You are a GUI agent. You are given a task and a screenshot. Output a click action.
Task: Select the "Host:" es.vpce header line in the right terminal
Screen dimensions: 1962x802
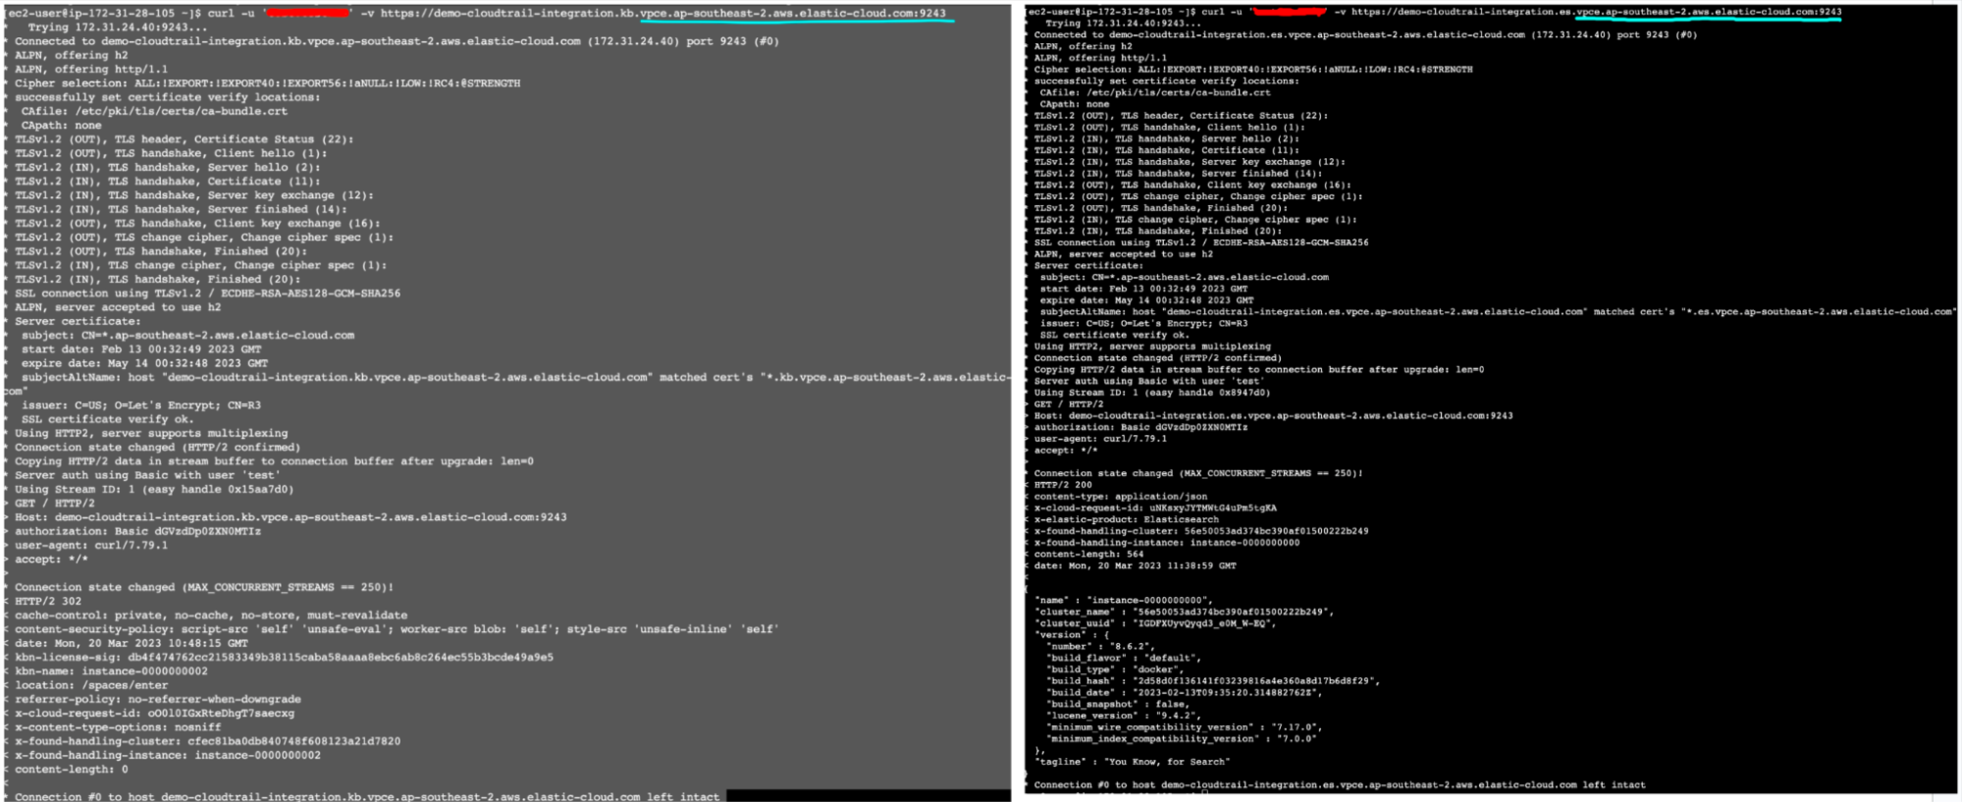point(1273,416)
